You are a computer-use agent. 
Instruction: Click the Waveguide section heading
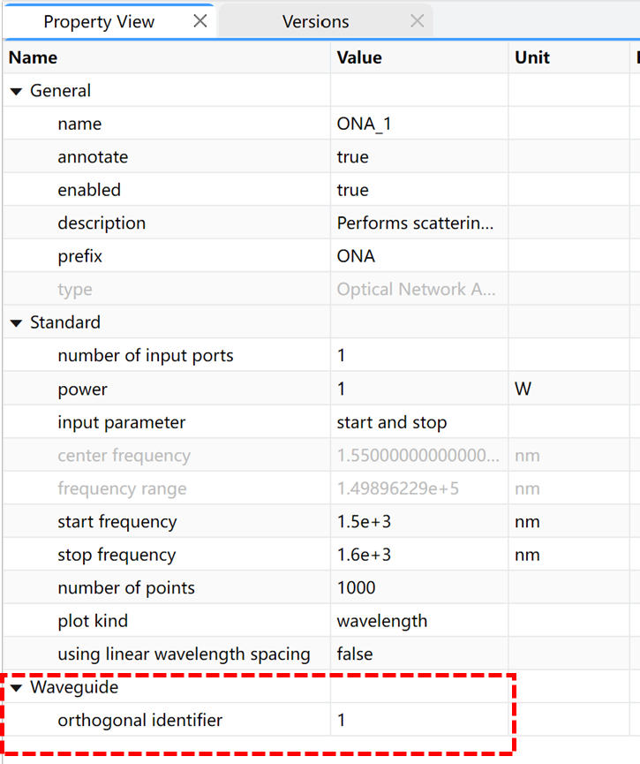(74, 687)
